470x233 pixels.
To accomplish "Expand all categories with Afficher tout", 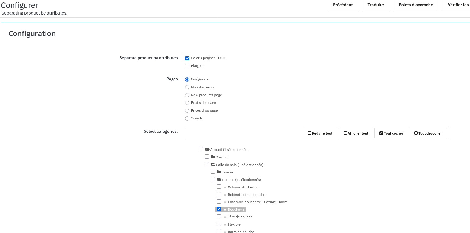I will [356, 133].
